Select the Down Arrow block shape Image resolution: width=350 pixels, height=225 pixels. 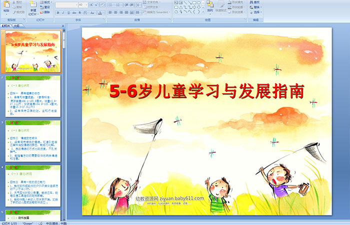point(198,8)
